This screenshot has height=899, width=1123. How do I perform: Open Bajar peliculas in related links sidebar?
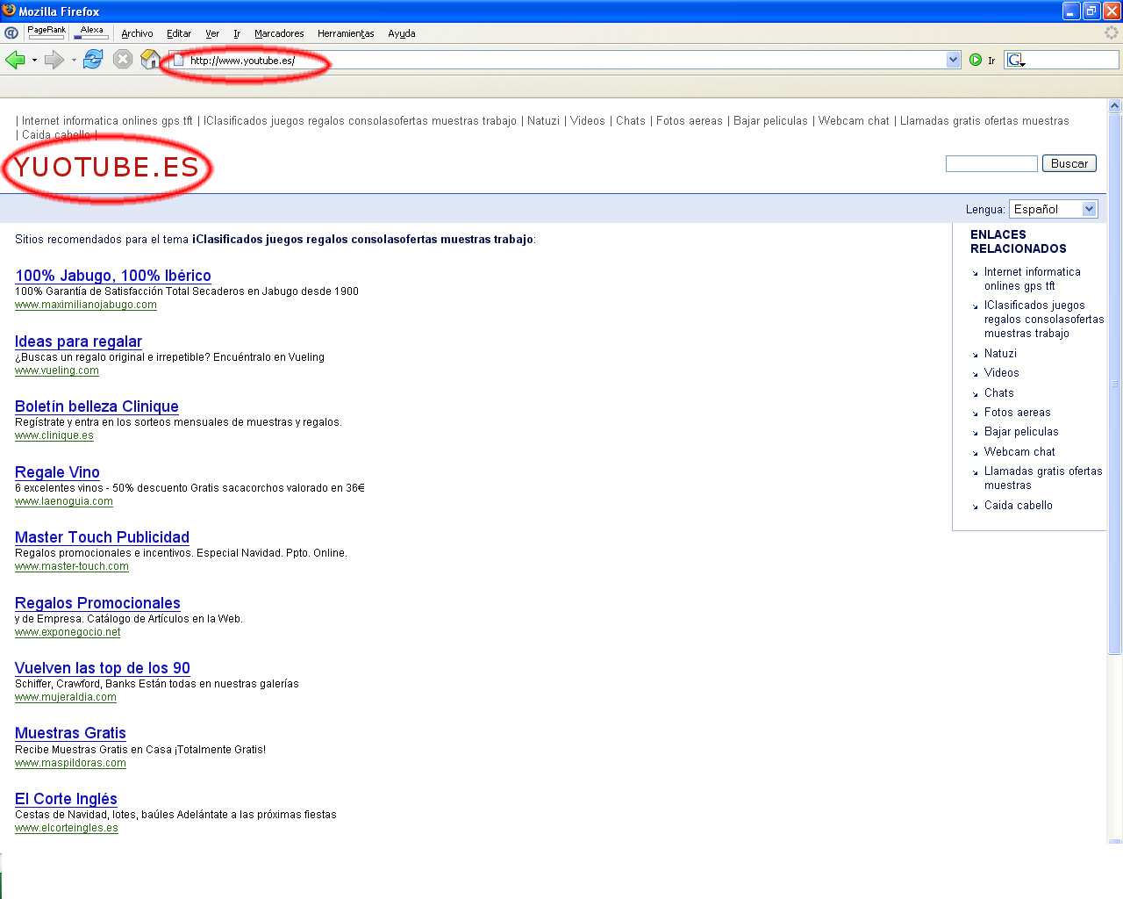[x=1021, y=432]
